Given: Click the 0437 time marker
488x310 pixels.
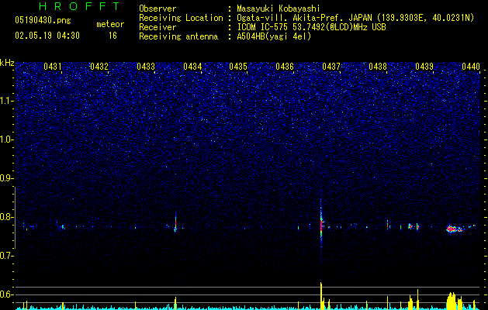Looking at the screenshot, I should coord(331,67).
